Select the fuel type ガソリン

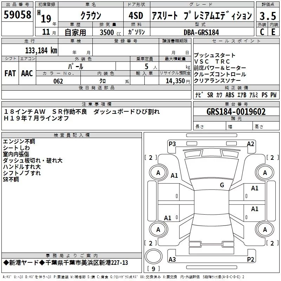pyautogui.click(x=136, y=32)
